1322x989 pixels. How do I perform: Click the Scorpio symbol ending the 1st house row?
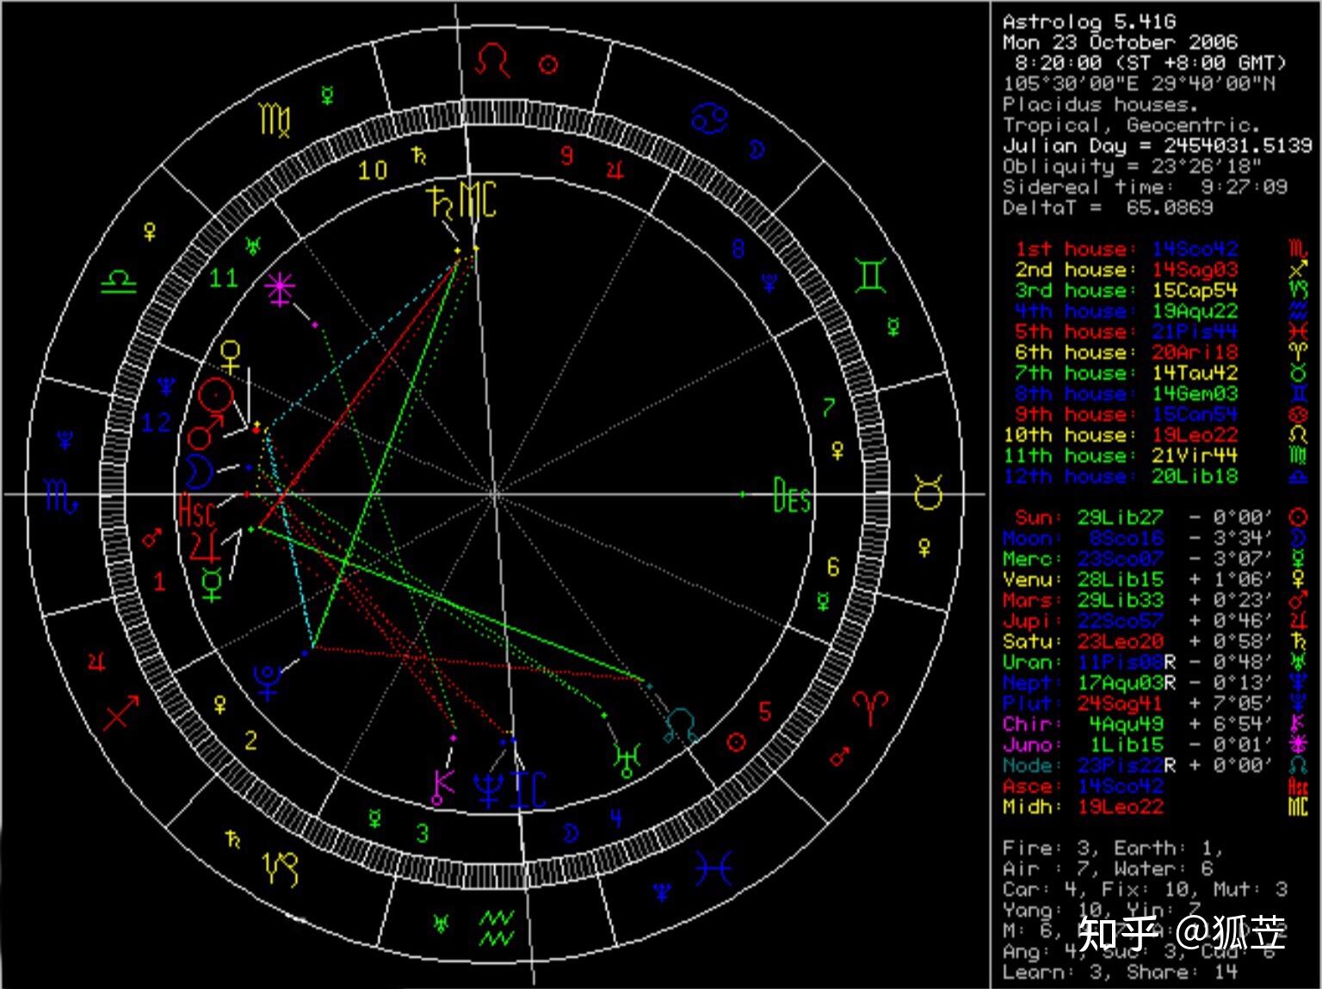click(1298, 249)
